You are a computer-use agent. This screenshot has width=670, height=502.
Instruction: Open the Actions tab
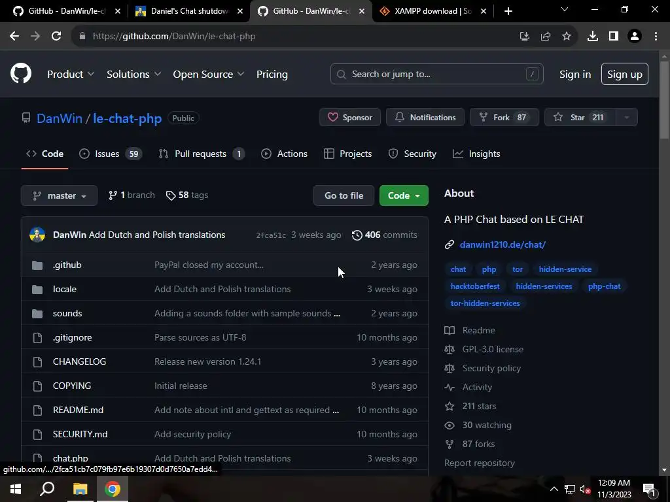click(x=284, y=154)
